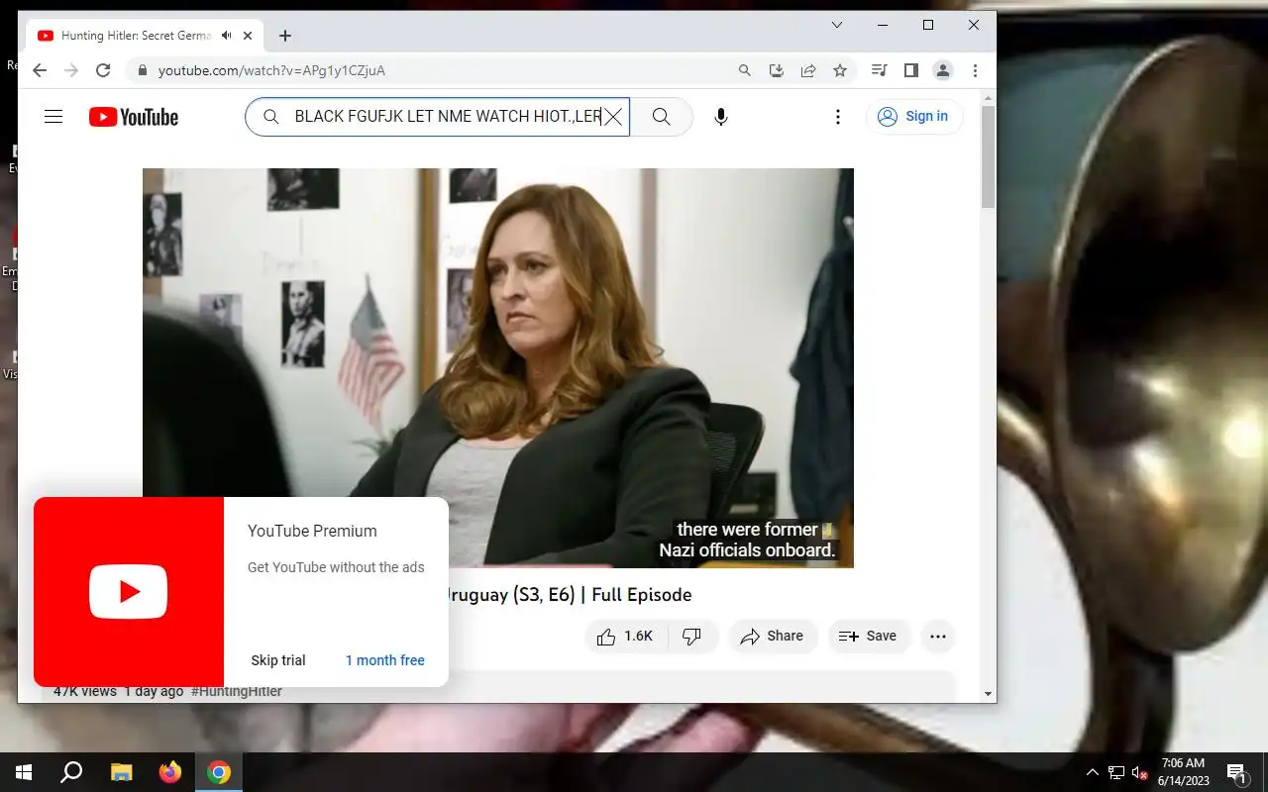
Task: Click the Chrome taskbar icon
Action: [x=219, y=772]
